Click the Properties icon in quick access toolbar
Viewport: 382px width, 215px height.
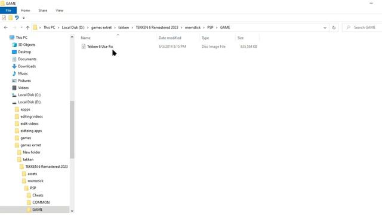4,17
